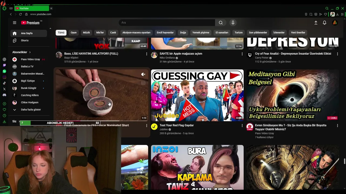Image resolution: width=346 pixels, height=194 pixels.
Task: Open browser downloads icon in toolbar
Action: point(337,14)
